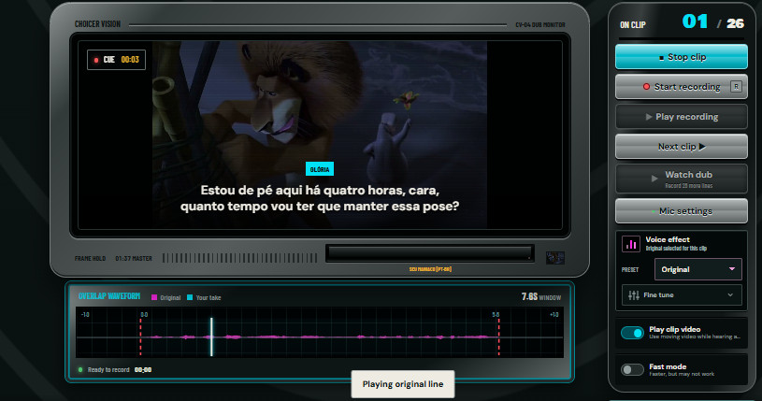Click the GLÓRIA character label
This screenshot has height=401, width=762.
pos(319,169)
